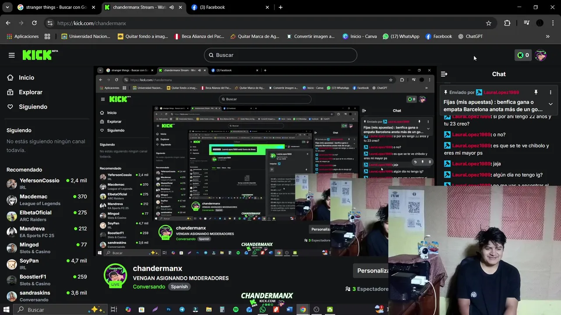The image size is (561, 315).
Task: Open recommended channel ElbetaOficial
Action: point(46,216)
